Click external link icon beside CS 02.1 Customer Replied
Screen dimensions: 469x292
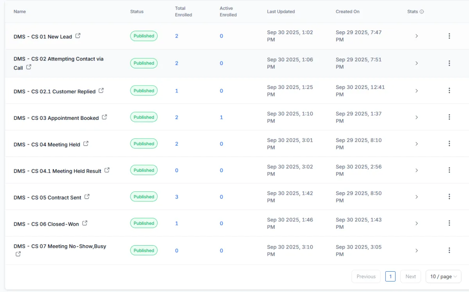[101, 91]
